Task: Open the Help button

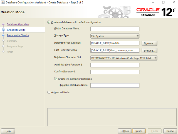Action: (x=8, y=131)
